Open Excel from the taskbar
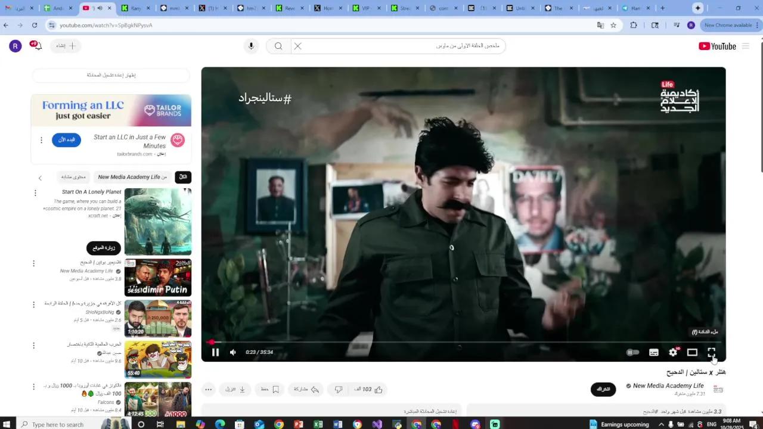Viewport: 763px width, 429px height. 318,424
